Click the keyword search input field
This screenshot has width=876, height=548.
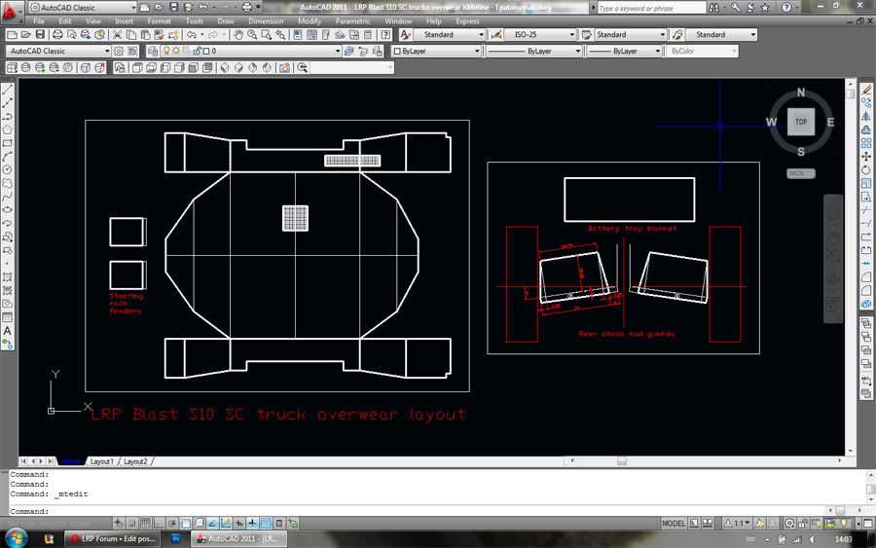(x=651, y=8)
